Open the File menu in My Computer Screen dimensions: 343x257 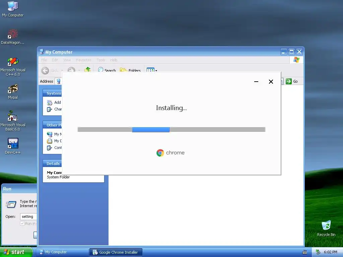[44, 60]
